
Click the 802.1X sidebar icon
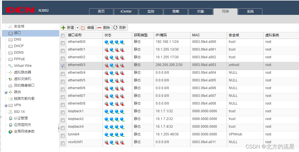[x=11, y=112]
